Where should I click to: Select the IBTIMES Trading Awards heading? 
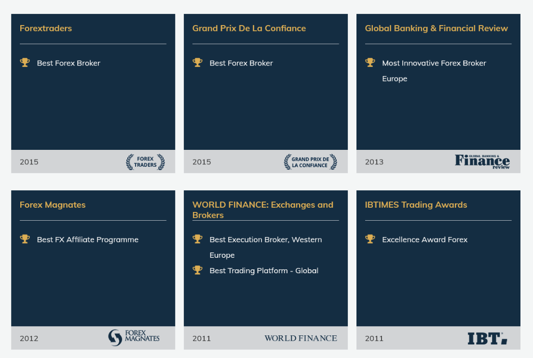click(416, 205)
